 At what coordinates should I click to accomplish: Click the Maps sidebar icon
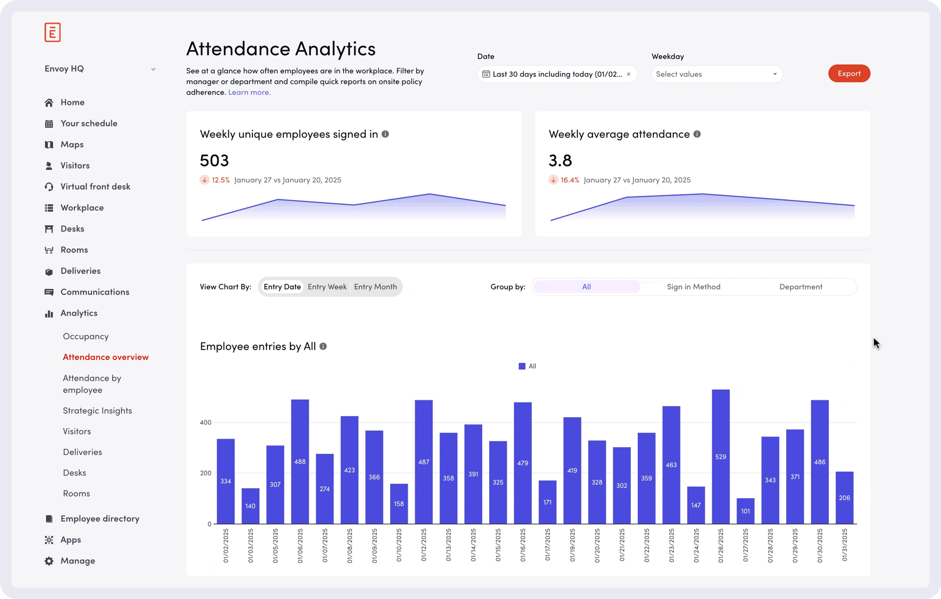49,144
